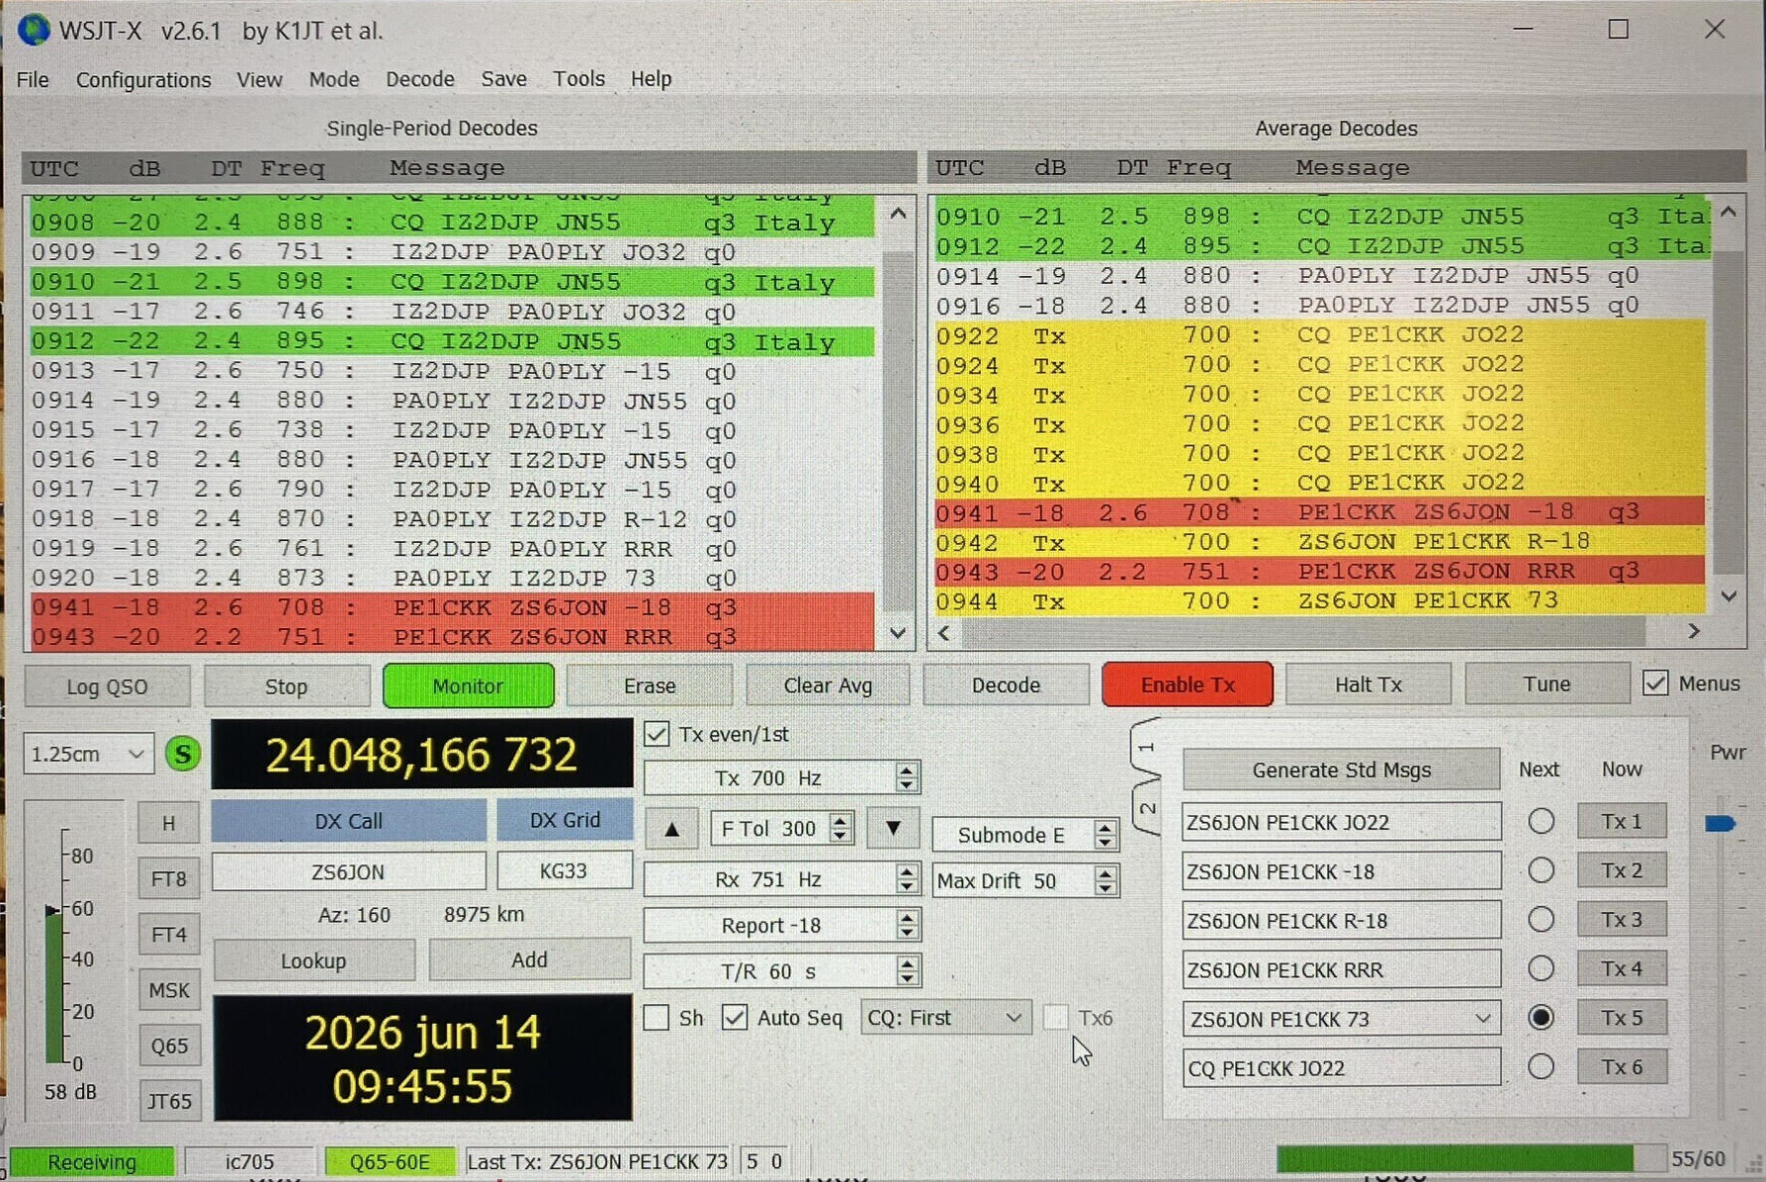Adjust the Report -18 stepper
This screenshot has width=1766, height=1182.
tap(907, 925)
